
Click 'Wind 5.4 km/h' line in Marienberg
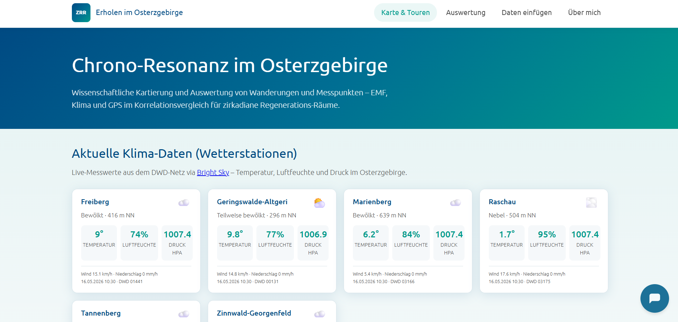[390, 274]
